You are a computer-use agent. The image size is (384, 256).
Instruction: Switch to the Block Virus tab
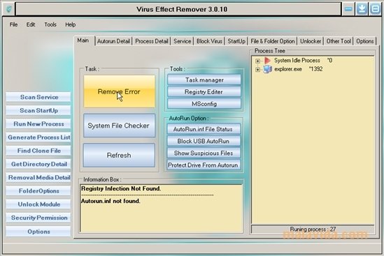coord(209,41)
